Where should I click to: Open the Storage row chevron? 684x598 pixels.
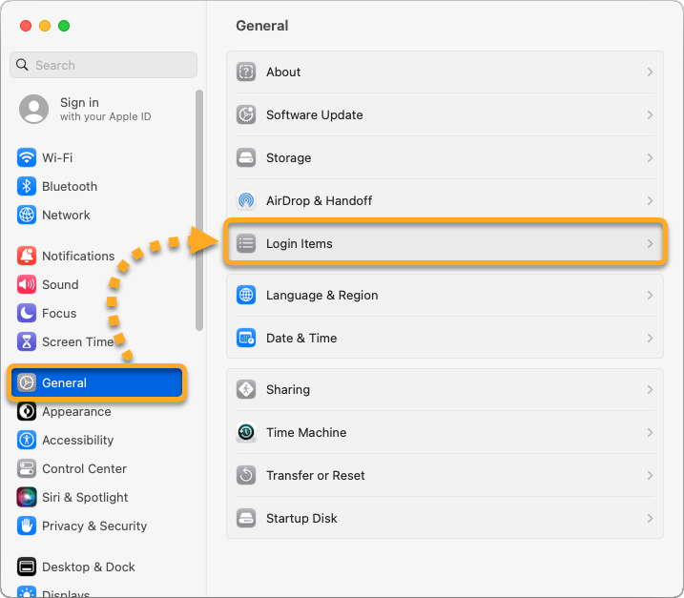[x=650, y=157]
